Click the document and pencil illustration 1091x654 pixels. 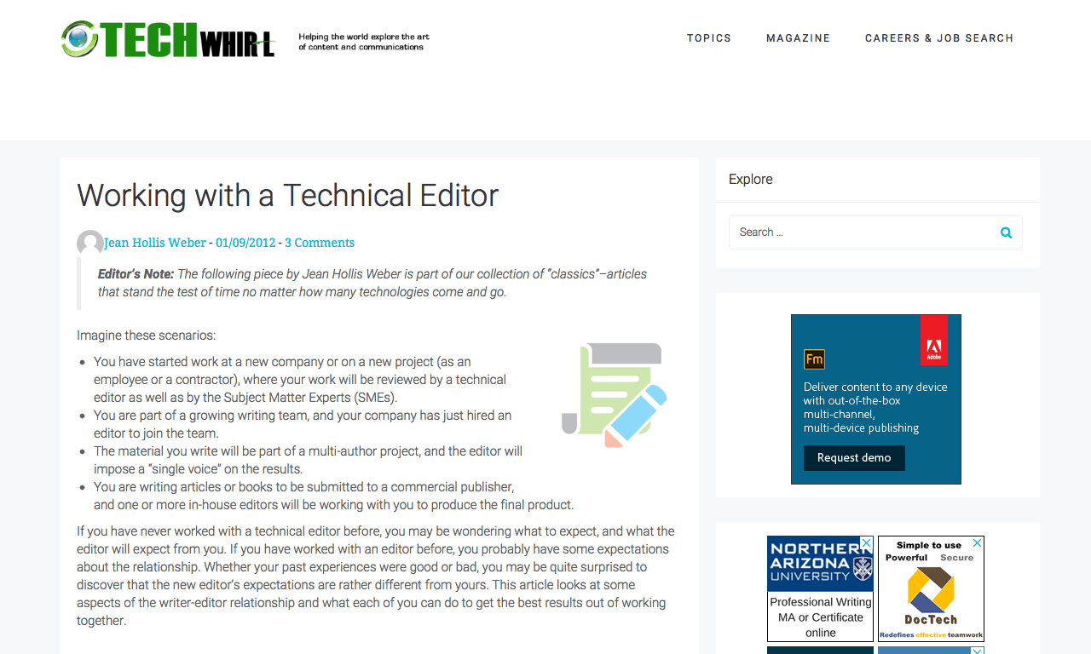614,395
